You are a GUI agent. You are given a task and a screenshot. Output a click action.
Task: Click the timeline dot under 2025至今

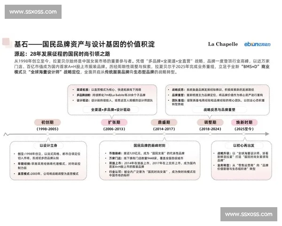tap(243, 134)
